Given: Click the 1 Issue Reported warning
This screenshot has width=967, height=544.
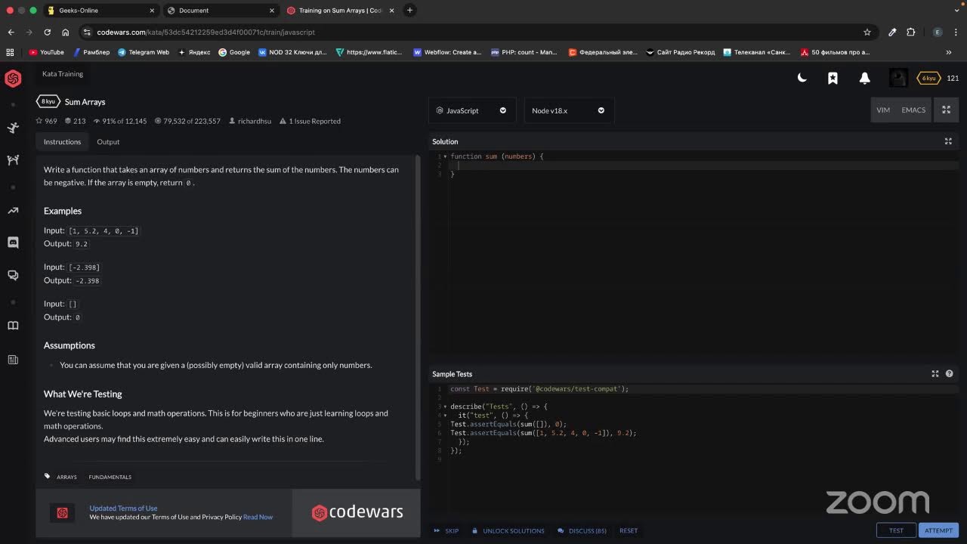Looking at the screenshot, I should pyautogui.click(x=310, y=121).
